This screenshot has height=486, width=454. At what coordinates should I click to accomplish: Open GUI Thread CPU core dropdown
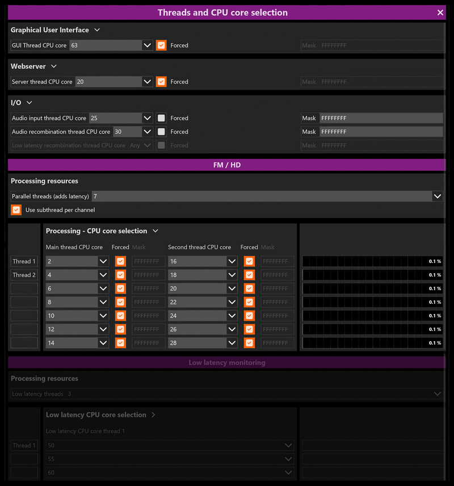(147, 45)
